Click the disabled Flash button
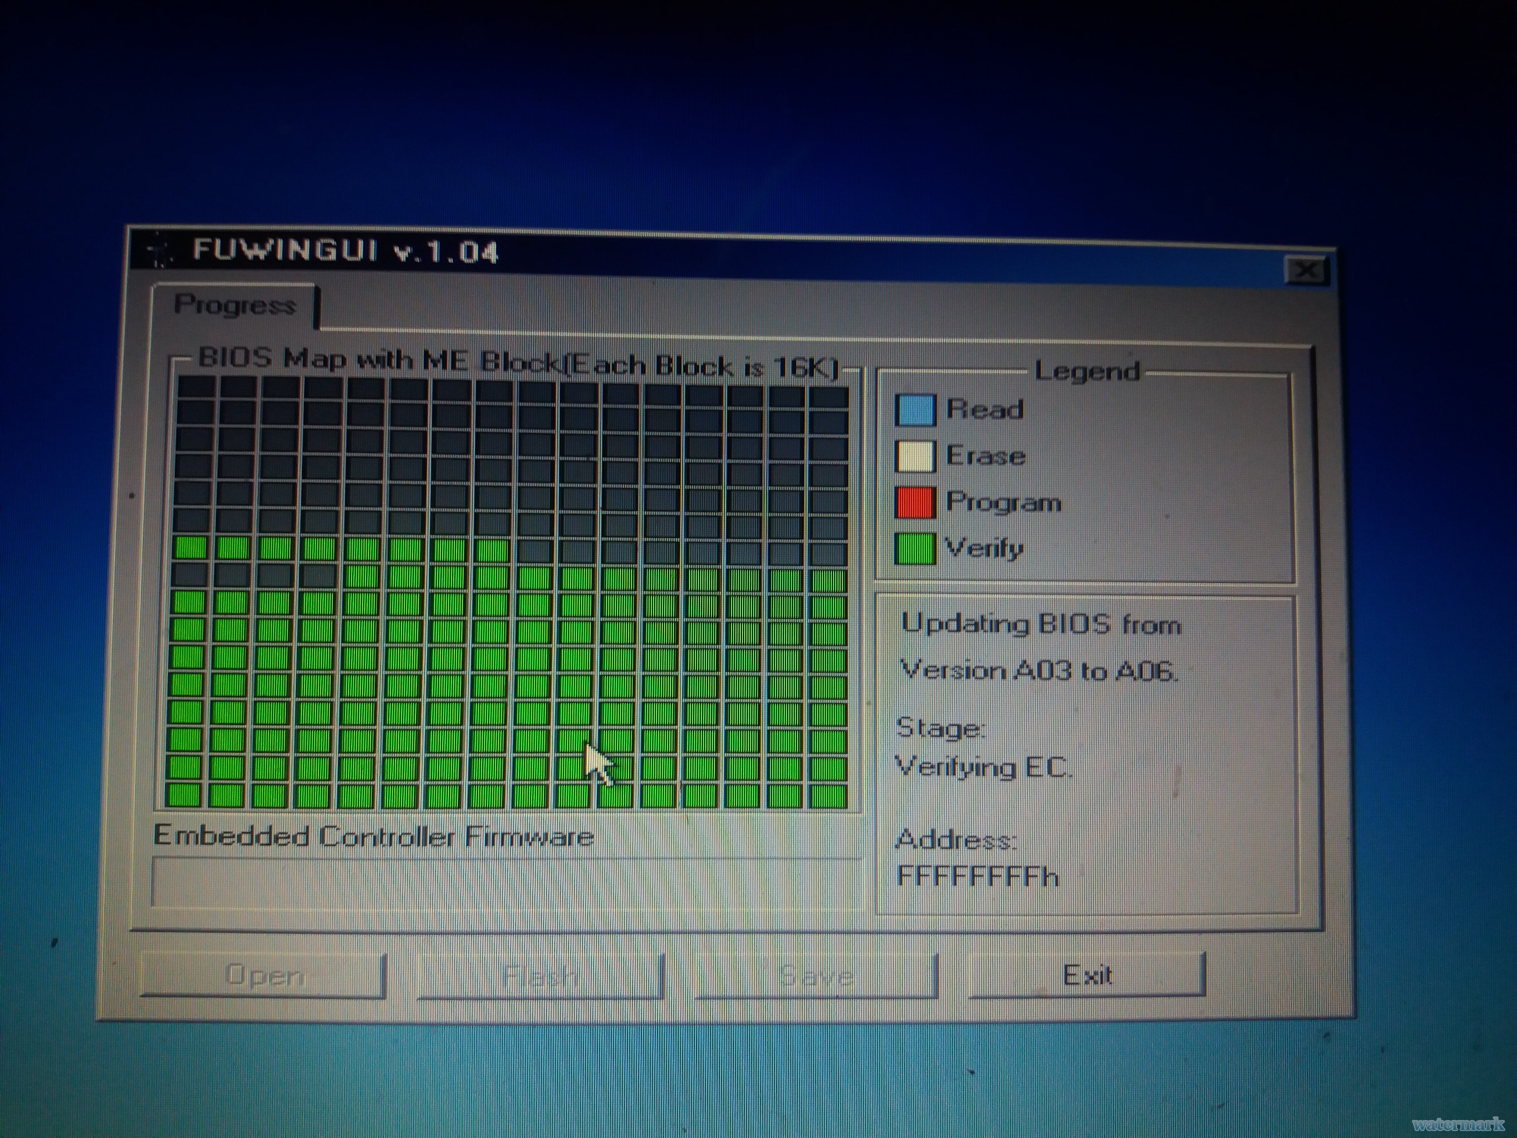The height and width of the screenshot is (1138, 1517). pos(541,976)
